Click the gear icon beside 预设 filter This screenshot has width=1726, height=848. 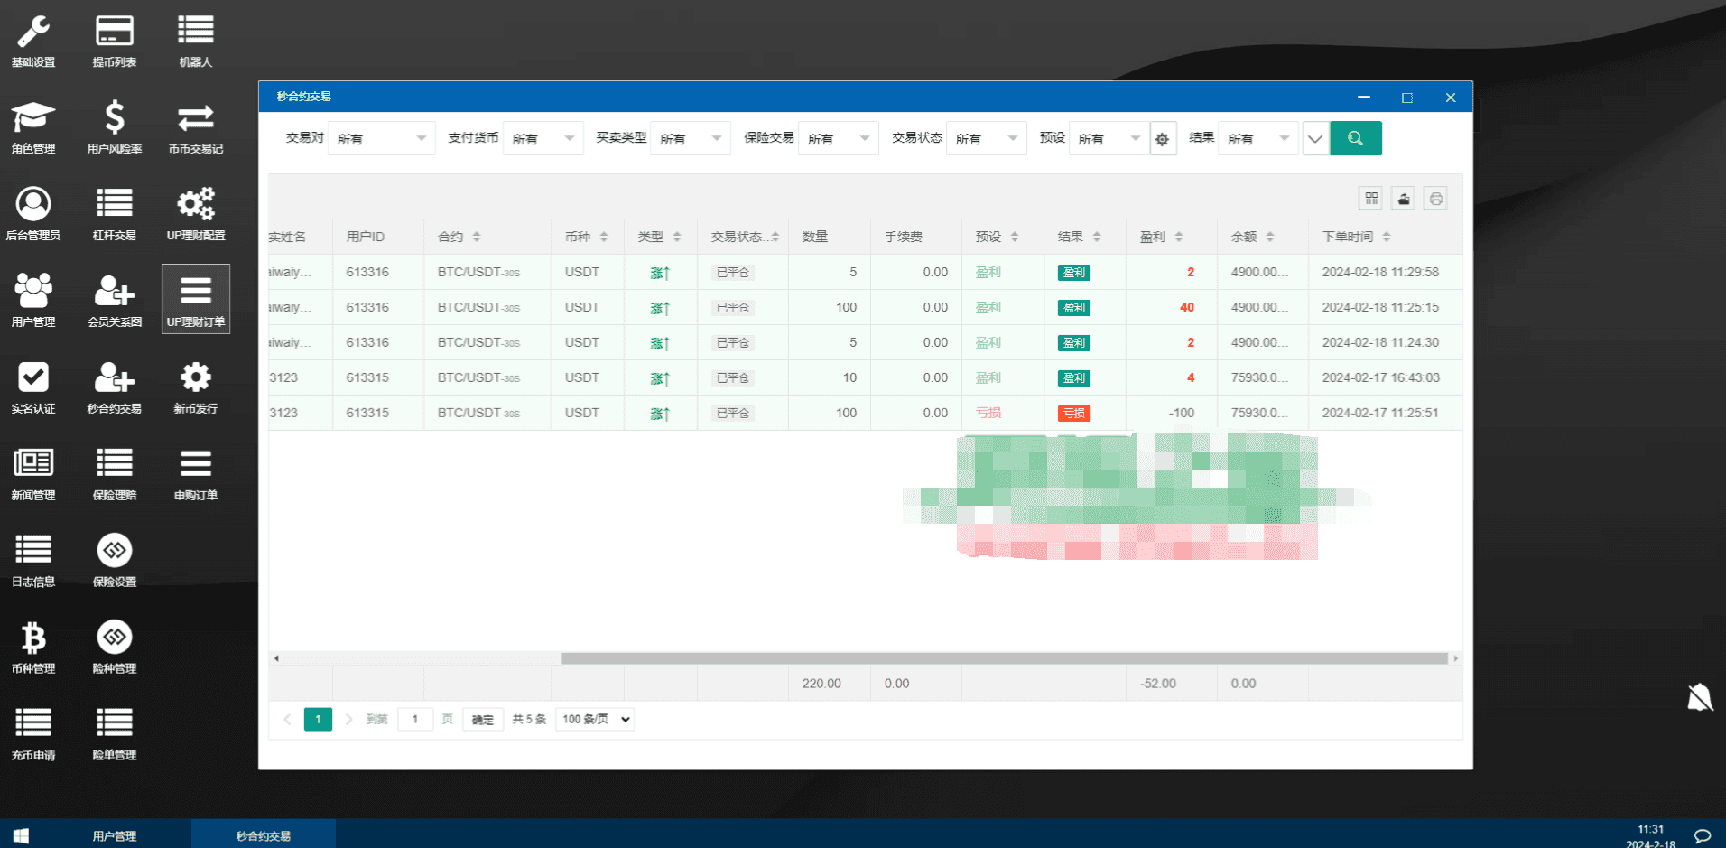[1163, 139]
